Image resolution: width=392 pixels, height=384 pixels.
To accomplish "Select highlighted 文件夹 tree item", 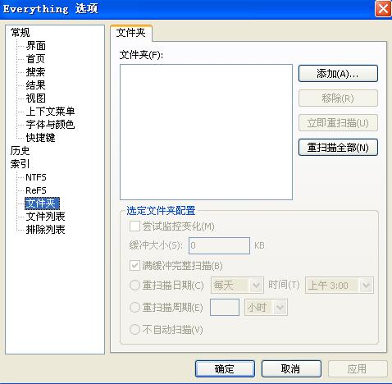I will click(x=42, y=203).
